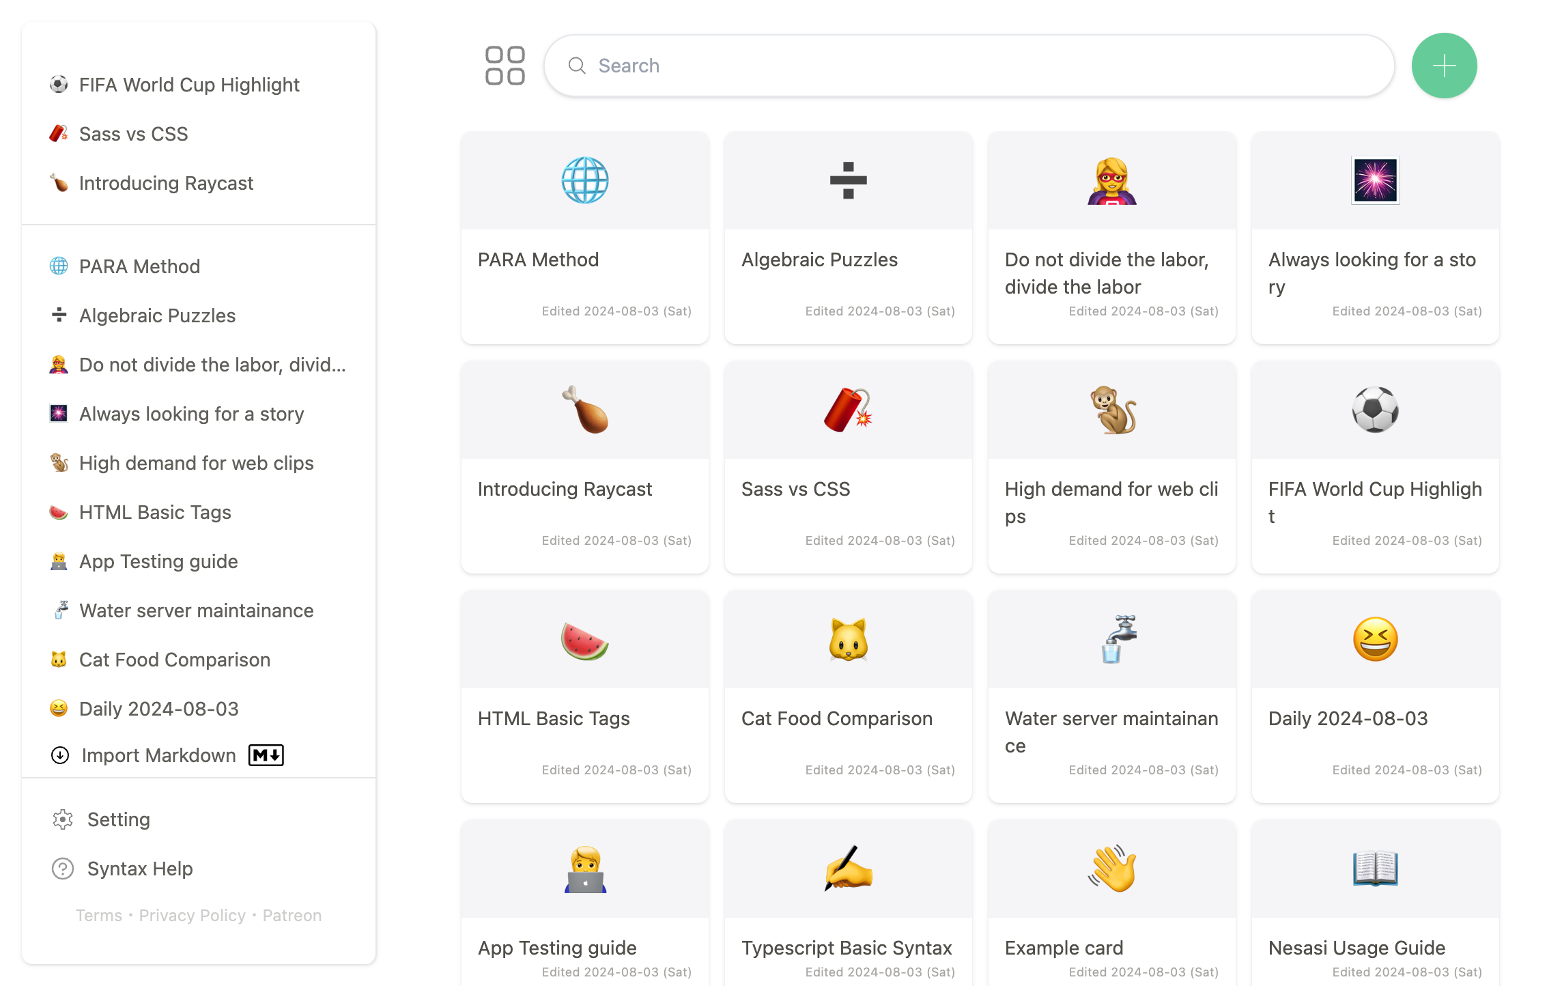Click the Markdown M↓ badge icon

[x=266, y=755]
